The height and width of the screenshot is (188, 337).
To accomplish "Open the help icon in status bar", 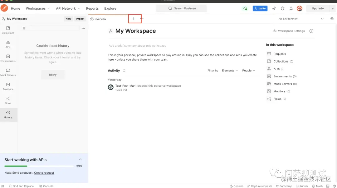I will coord(334,186).
